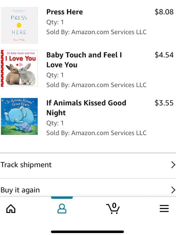The height and width of the screenshot is (235, 176).
Task: Go to the Amazon home tab
Action: (11, 209)
